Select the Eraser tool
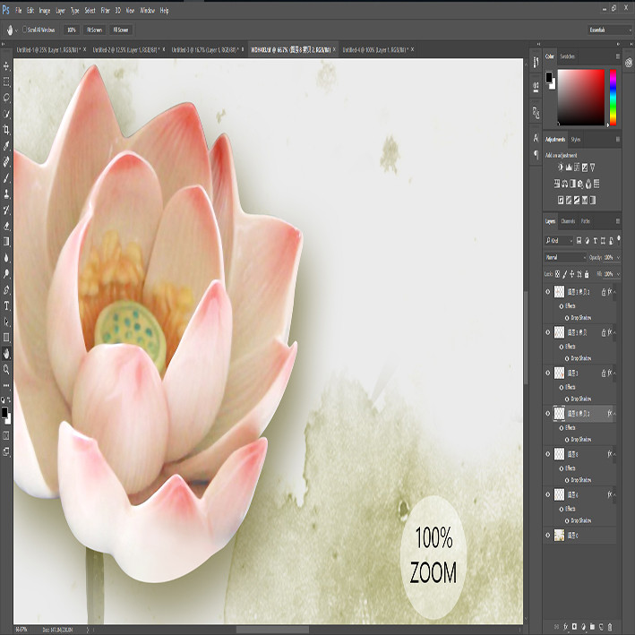 tap(6, 226)
